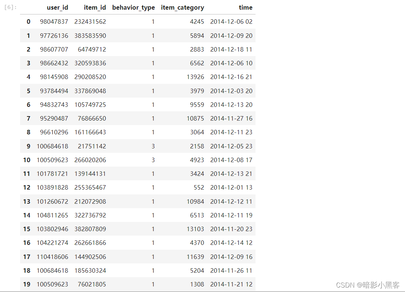405x292 pixels.
Task: Select user_id value 103891828
Action: click(52, 187)
